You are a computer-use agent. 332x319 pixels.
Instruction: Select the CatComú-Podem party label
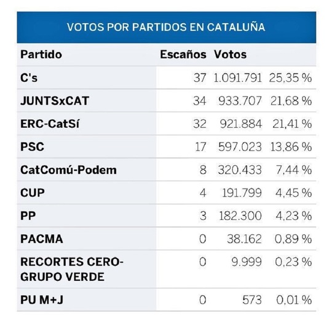tap(68, 170)
